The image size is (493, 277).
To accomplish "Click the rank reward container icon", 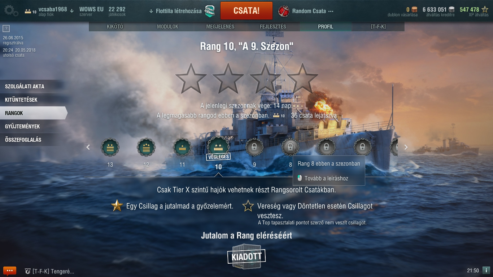I will tap(247, 256).
